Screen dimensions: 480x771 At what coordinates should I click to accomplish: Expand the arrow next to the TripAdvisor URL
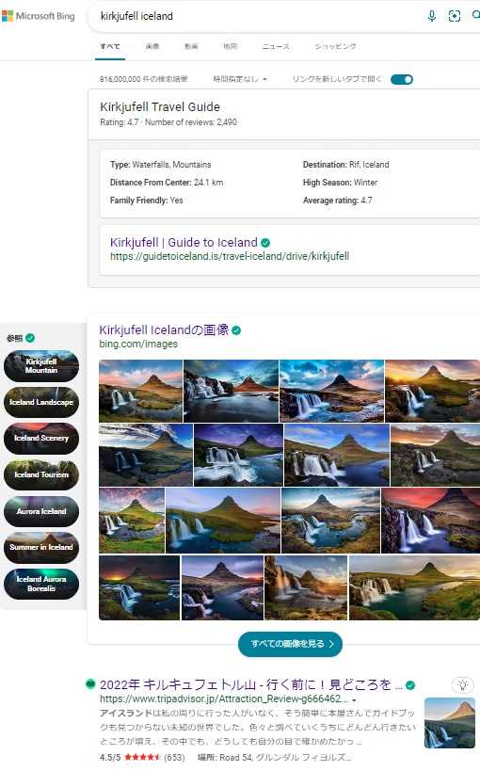pyautogui.click(x=354, y=699)
